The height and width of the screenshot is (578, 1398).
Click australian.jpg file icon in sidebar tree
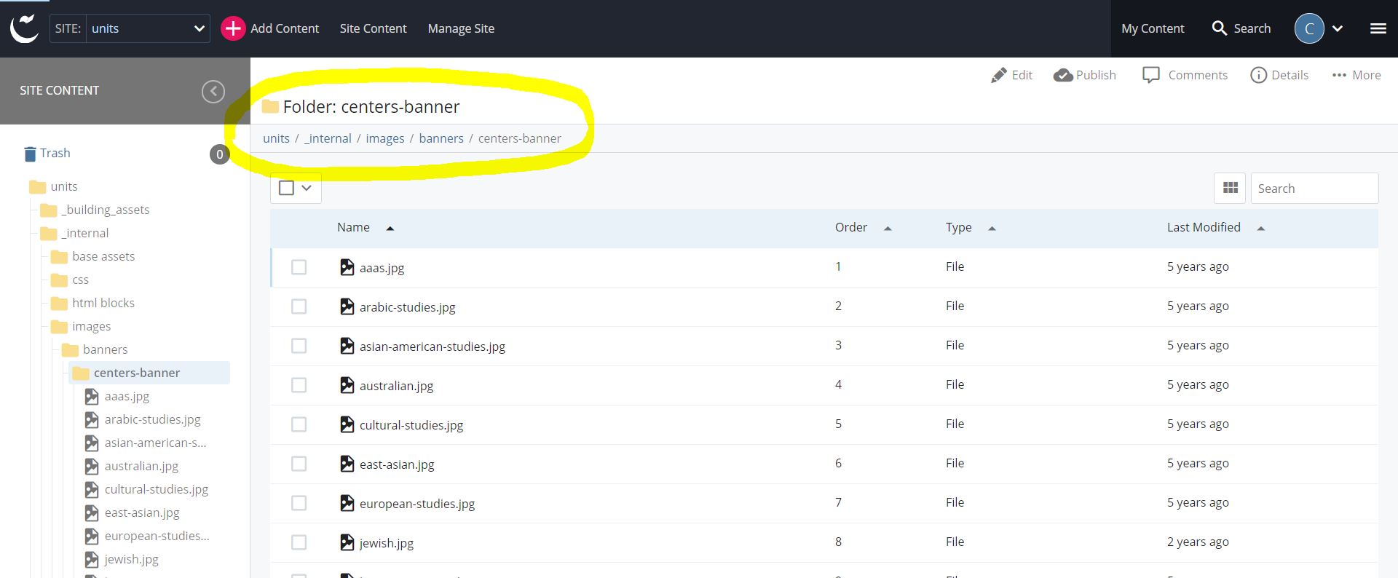(92, 467)
